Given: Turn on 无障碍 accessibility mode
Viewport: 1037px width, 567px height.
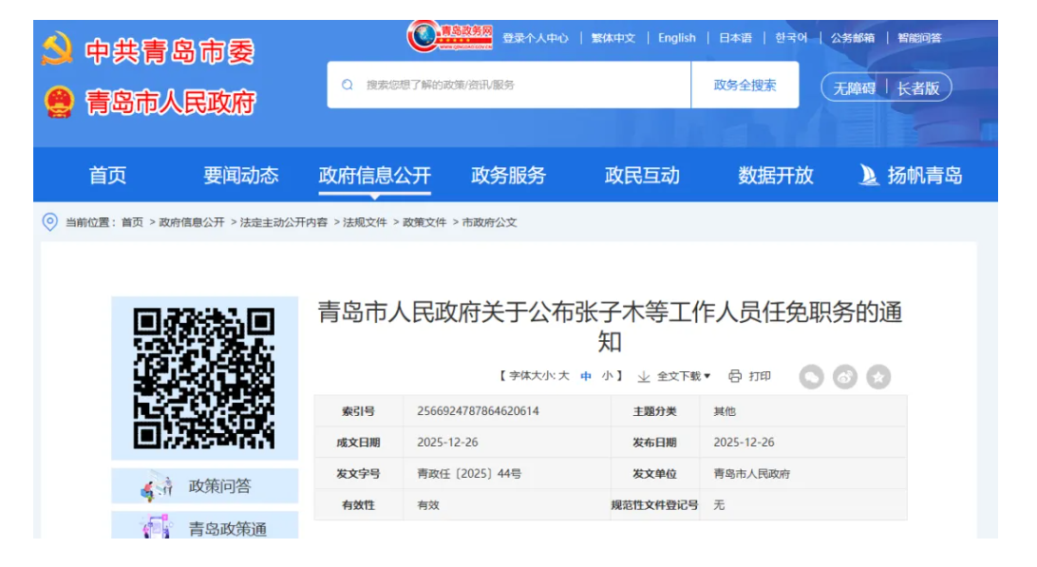Looking at the screenshot, I should (x=854, y=88).
